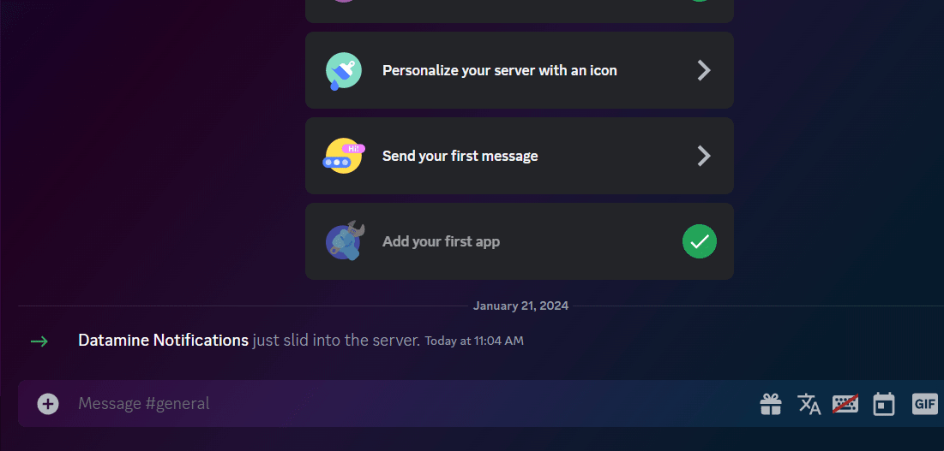Open 'Send your first message' card
Screen dimensions: 944x451
tap(519, 156)
